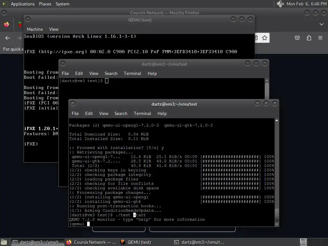
Task: Click scroll down arrow in front terminal
Action: pos(277,224)
